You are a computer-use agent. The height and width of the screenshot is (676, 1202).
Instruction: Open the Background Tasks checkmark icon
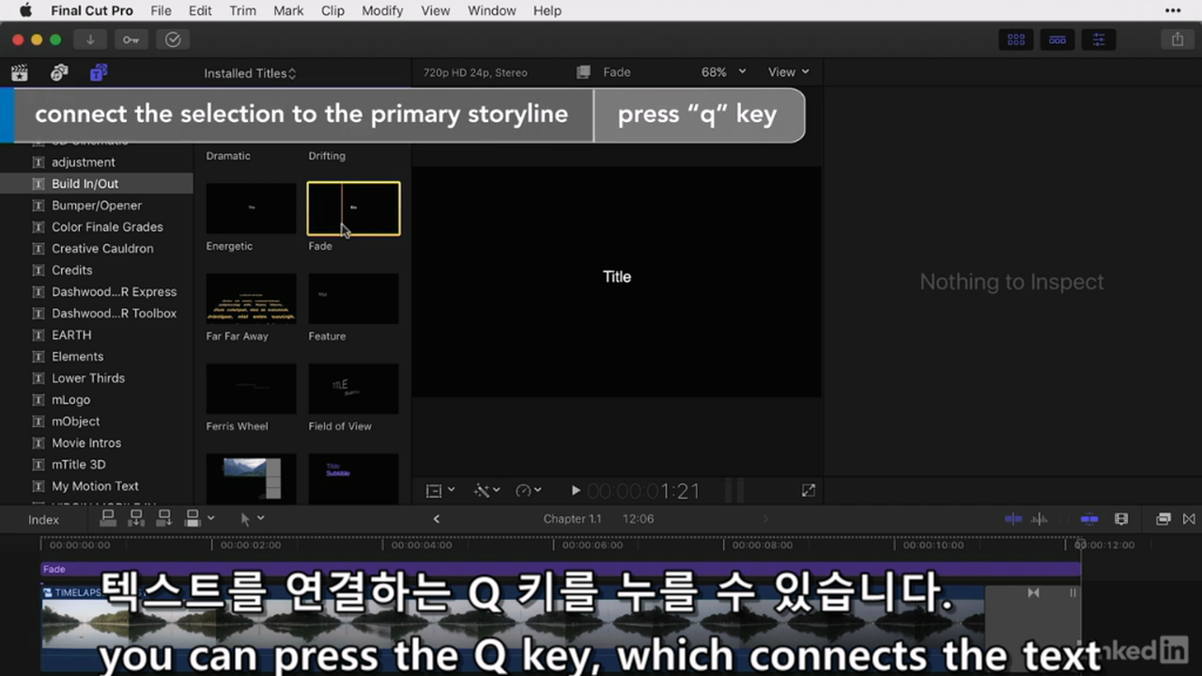click(173, 39)
